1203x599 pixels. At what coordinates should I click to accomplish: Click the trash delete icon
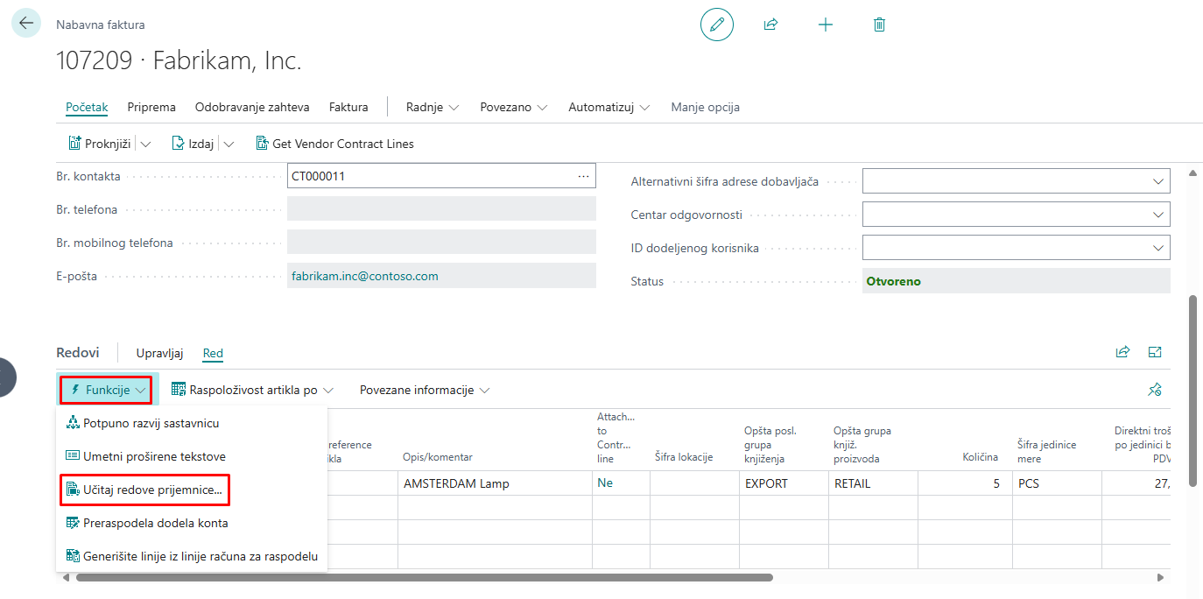(x=879, y=25)
